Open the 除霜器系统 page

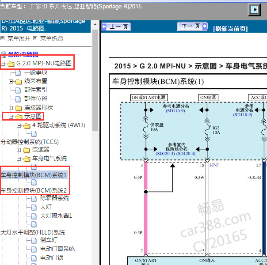(x=54, y=198)
